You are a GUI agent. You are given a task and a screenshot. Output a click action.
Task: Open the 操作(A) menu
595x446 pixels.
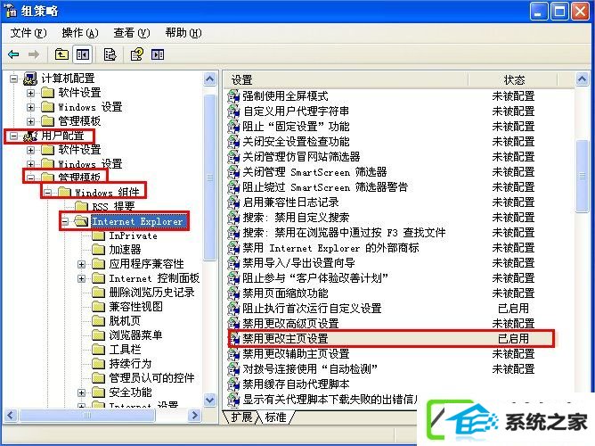coord(80,33)
